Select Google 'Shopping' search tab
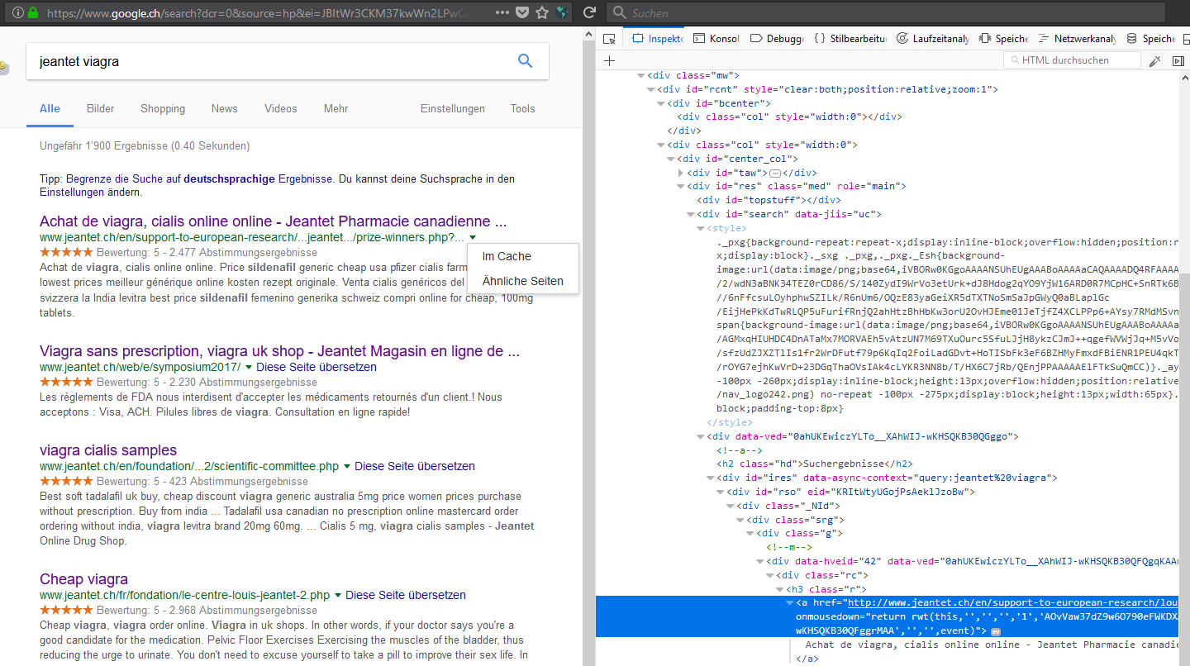The image size is (1190, 666). pyautogui.click(x=163, y=108)
